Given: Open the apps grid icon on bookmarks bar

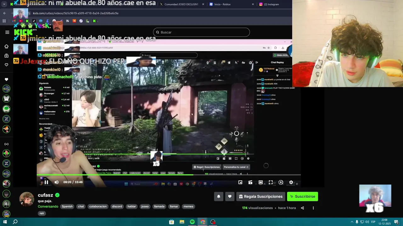Looking at the screenshot, I should click(x=4, y=21).
